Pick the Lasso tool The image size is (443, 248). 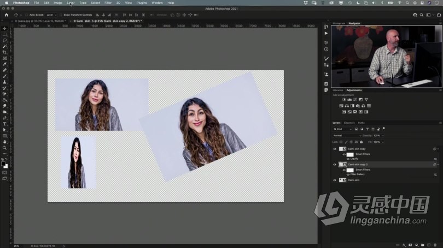click(x=4, y=40)
